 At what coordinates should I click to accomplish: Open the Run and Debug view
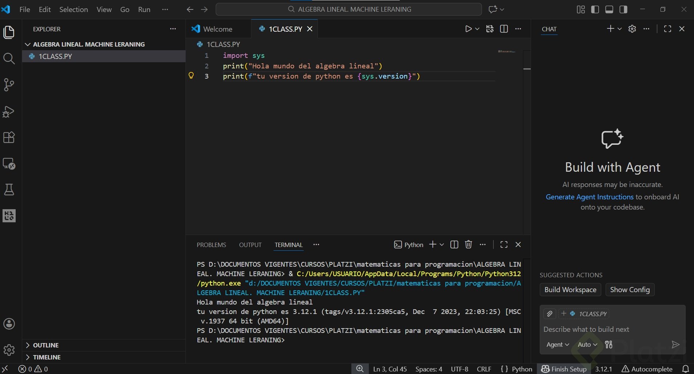(x=9, y=111)
